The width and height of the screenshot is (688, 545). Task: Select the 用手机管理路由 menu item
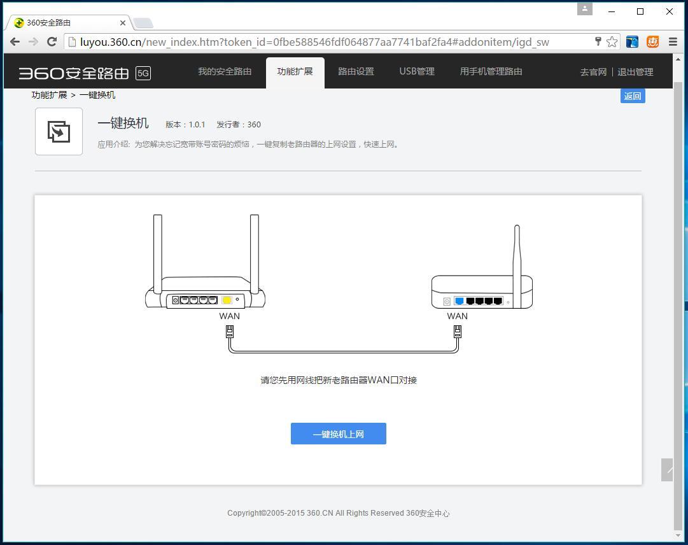coord(491,71)
